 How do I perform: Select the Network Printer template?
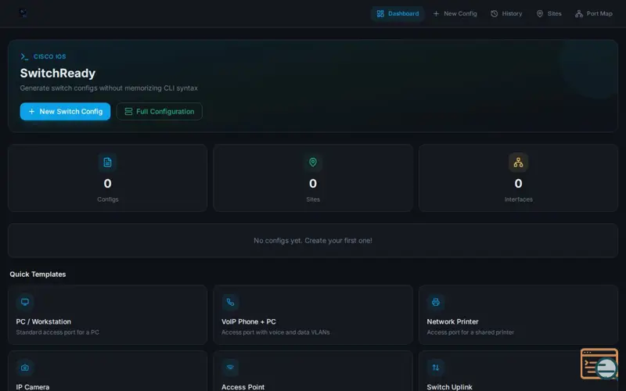coord(518,315)
